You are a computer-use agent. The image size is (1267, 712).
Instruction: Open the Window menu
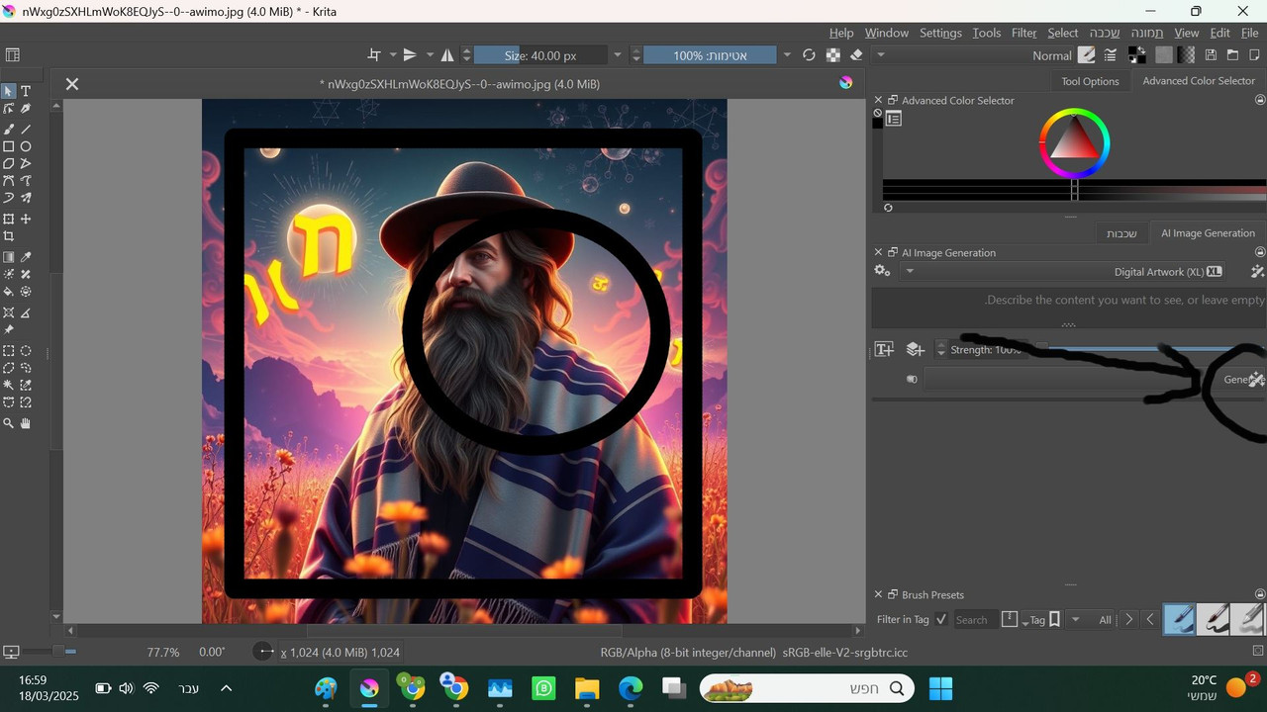click(887, 33)
